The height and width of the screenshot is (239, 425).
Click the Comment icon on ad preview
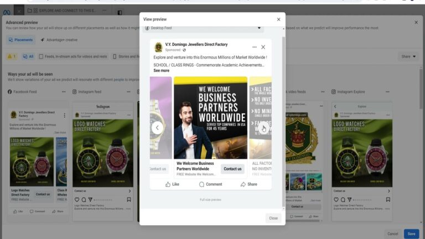210,184
